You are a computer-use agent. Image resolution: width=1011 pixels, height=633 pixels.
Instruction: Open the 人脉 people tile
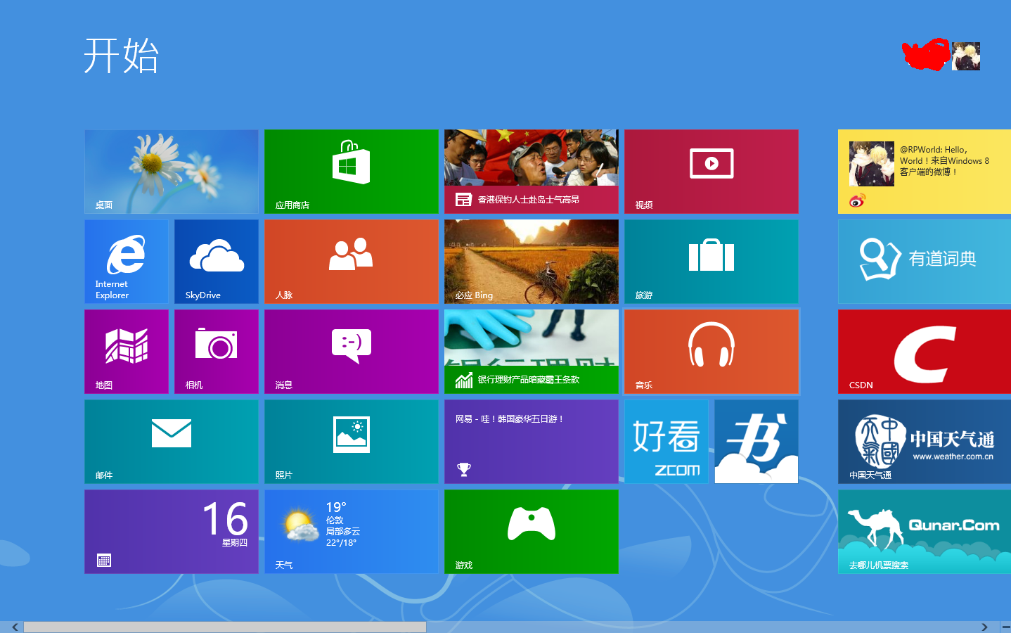coord(352,262)
